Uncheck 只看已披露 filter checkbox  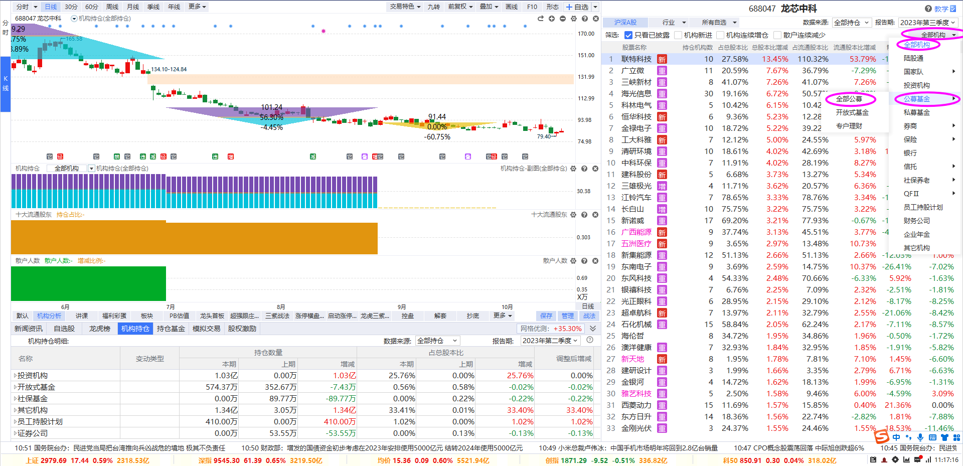pos(628,35)
